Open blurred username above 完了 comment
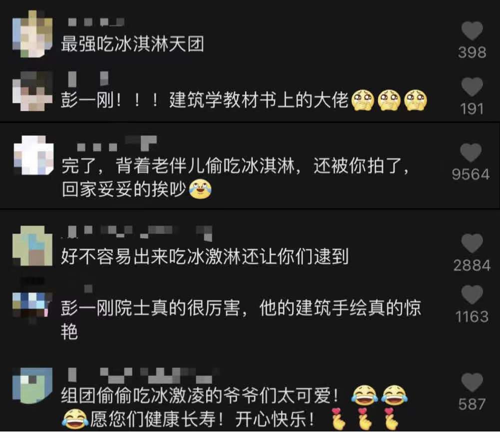Image resolution: width=500 pixels, height=438 pixels. 117,143
